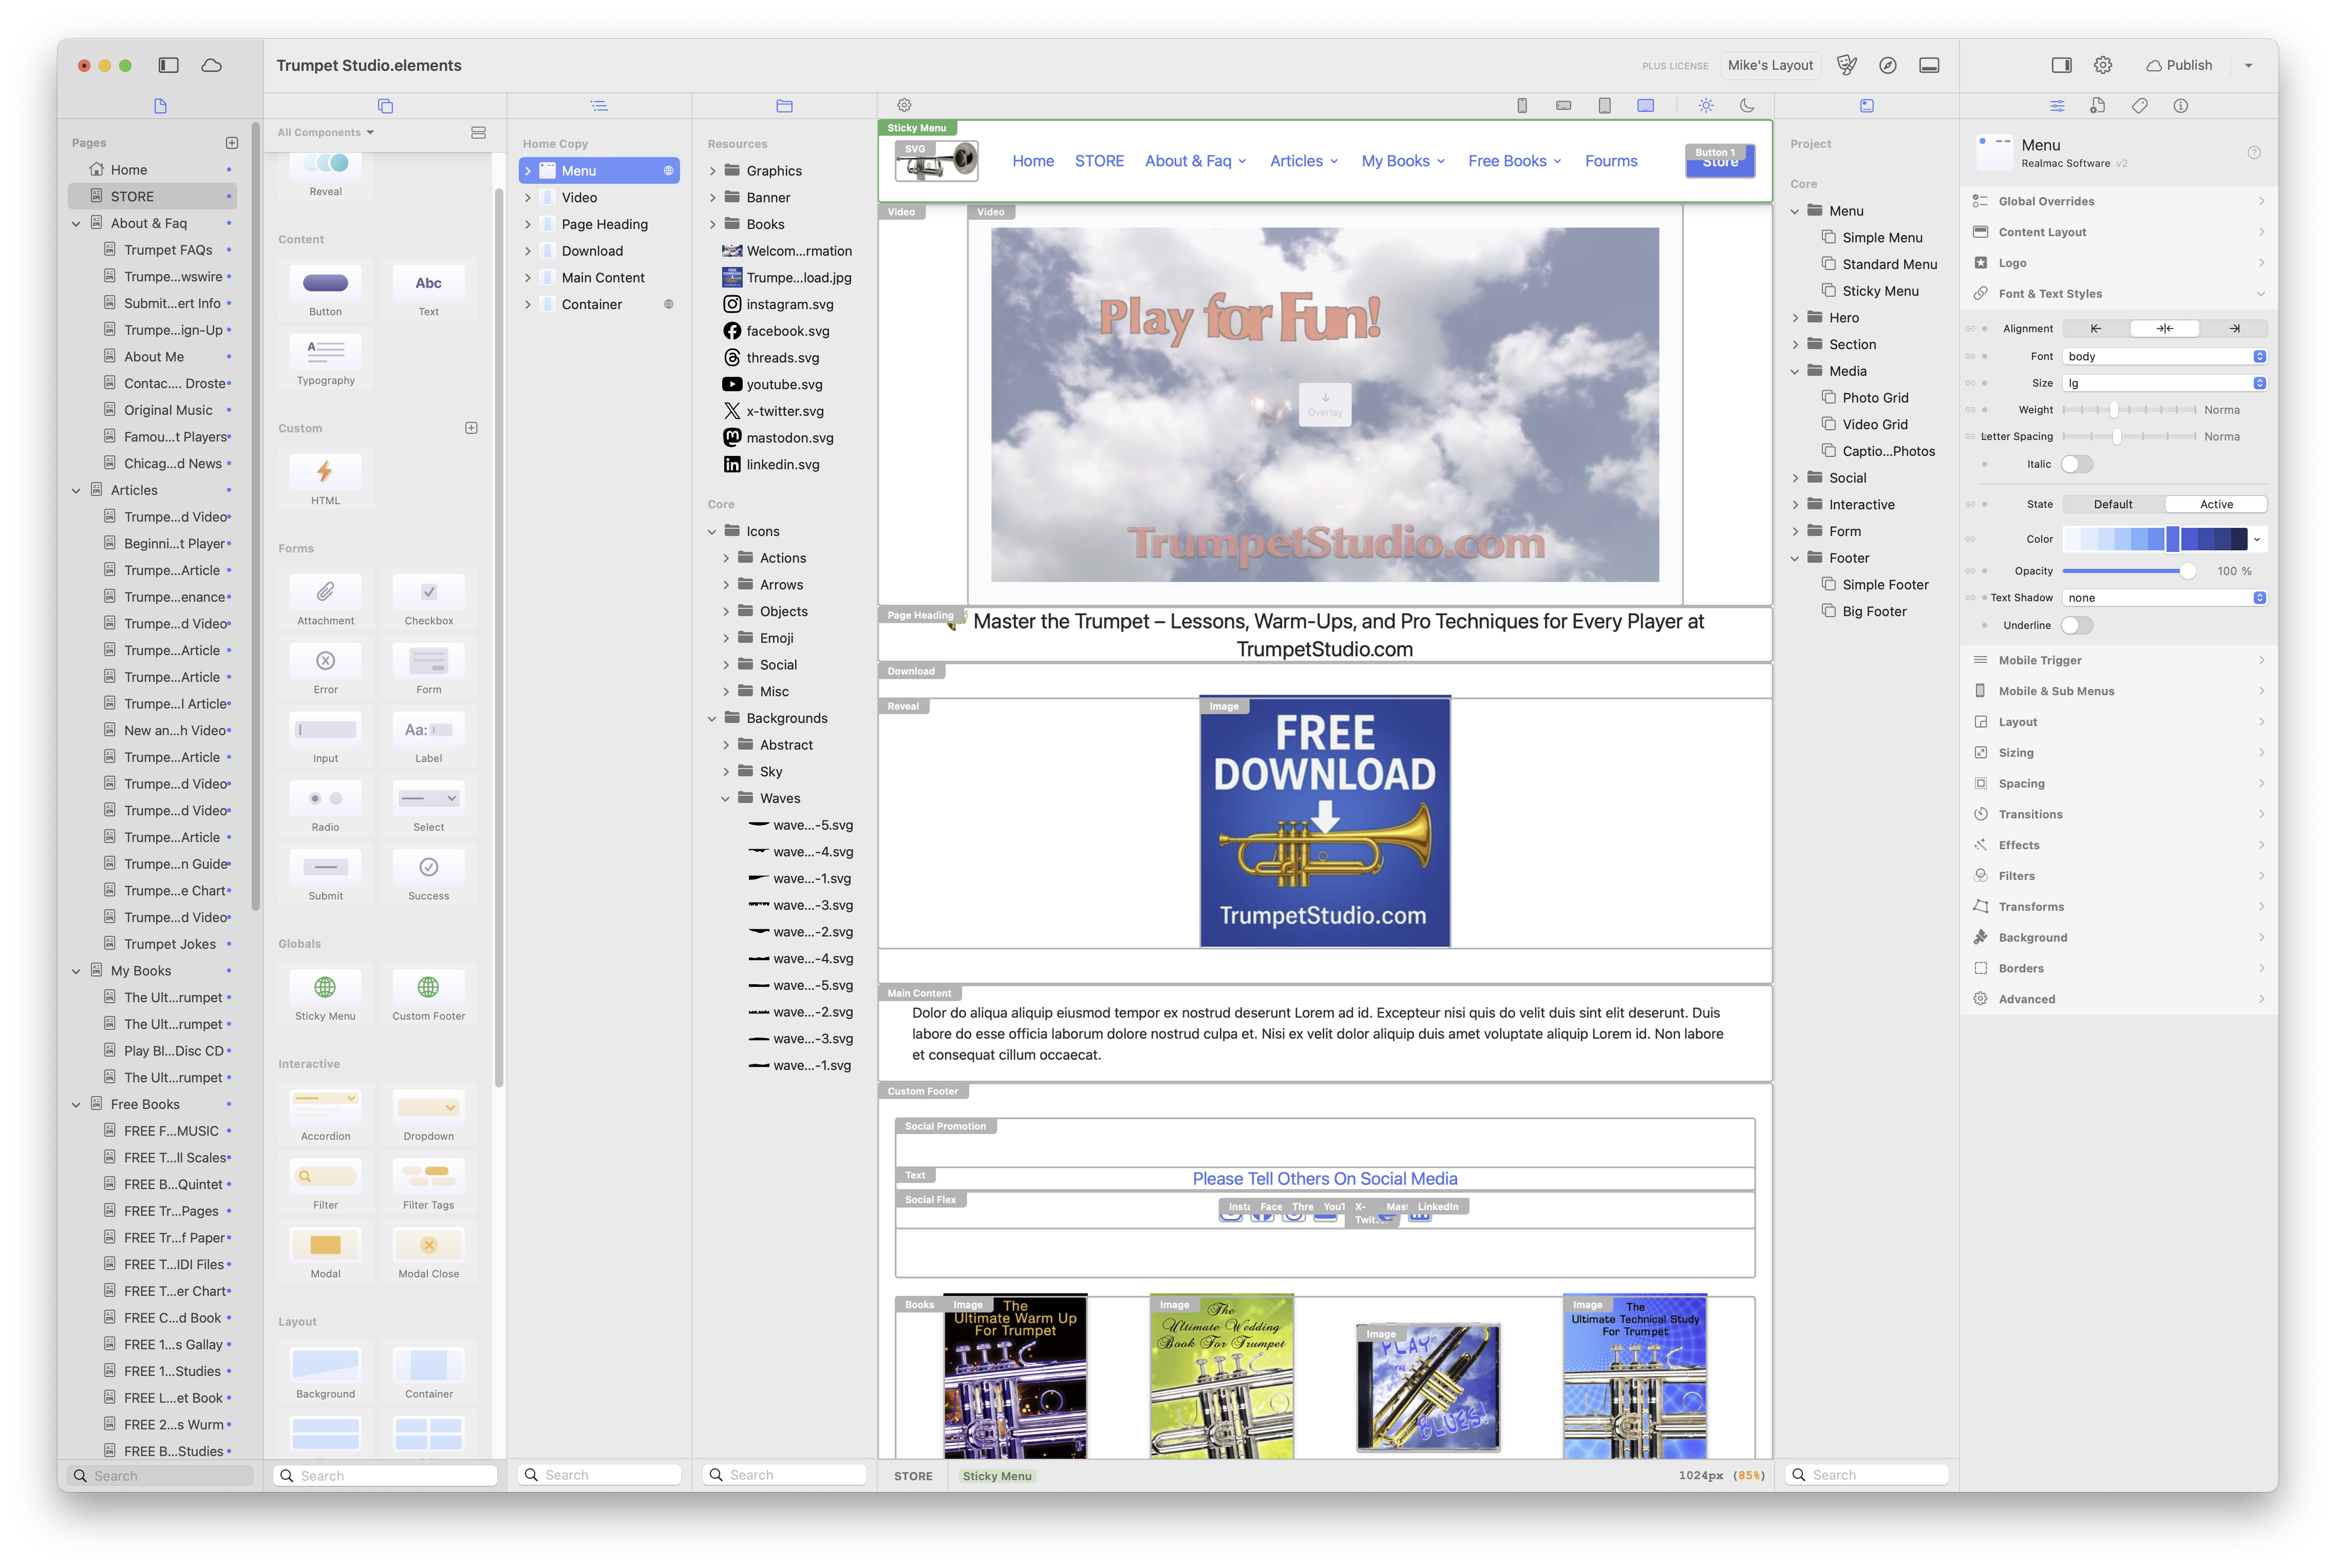Expand the Background inspector section
The image size is (2336, 1568).
click(x=2118, y=937)
